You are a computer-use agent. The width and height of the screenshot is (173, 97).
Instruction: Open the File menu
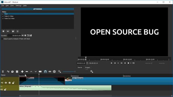tap(3, 6)
